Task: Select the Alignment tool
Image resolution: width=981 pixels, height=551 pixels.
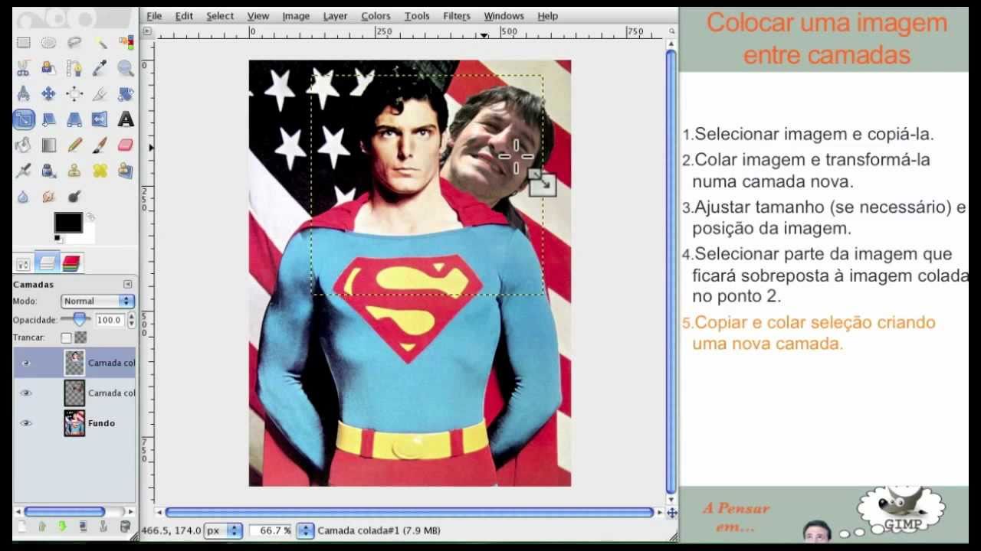Action: point(74,93)
